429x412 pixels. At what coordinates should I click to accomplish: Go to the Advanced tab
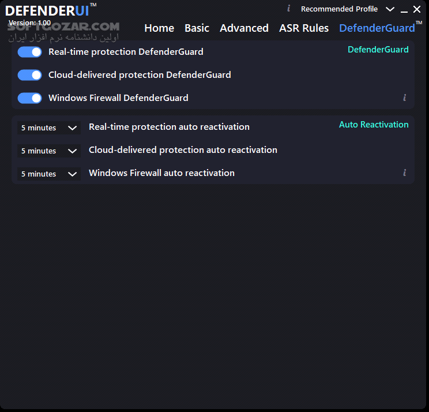pyautogui.click(x=244, y=28)
